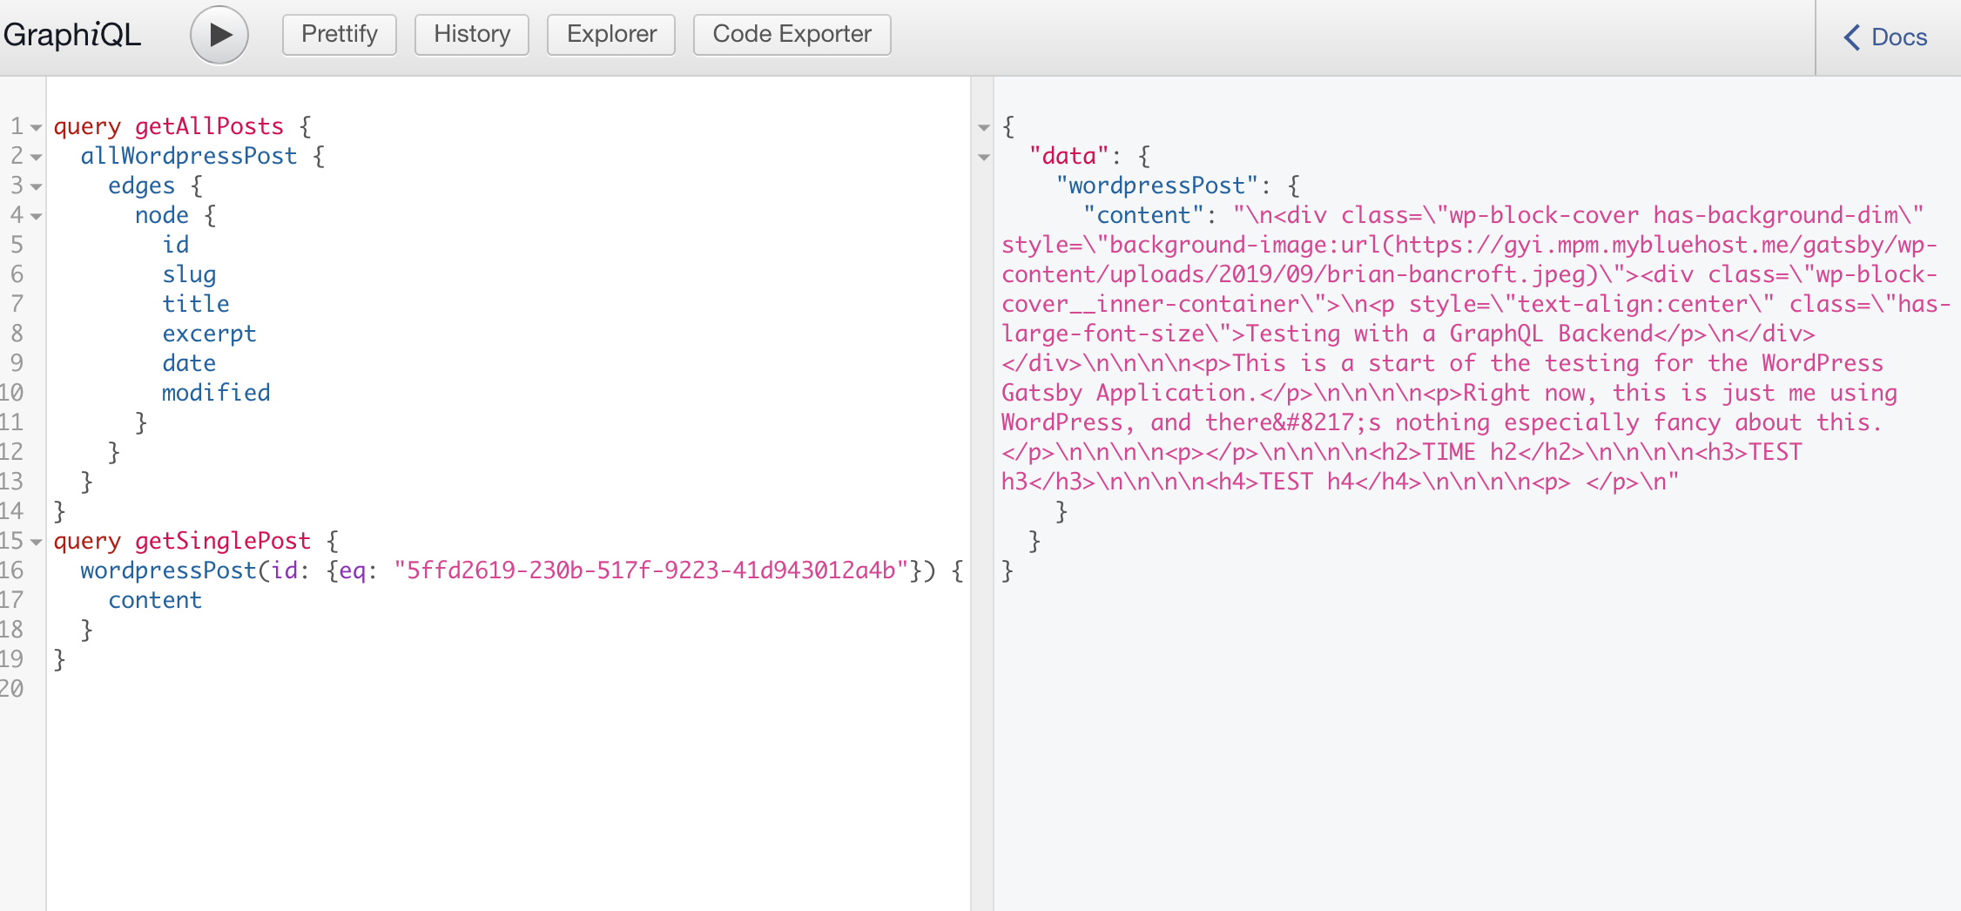This screenshot has height=911, width=1961.
Task: Click the 'id' field on line 5
Action: pos(176,245)
